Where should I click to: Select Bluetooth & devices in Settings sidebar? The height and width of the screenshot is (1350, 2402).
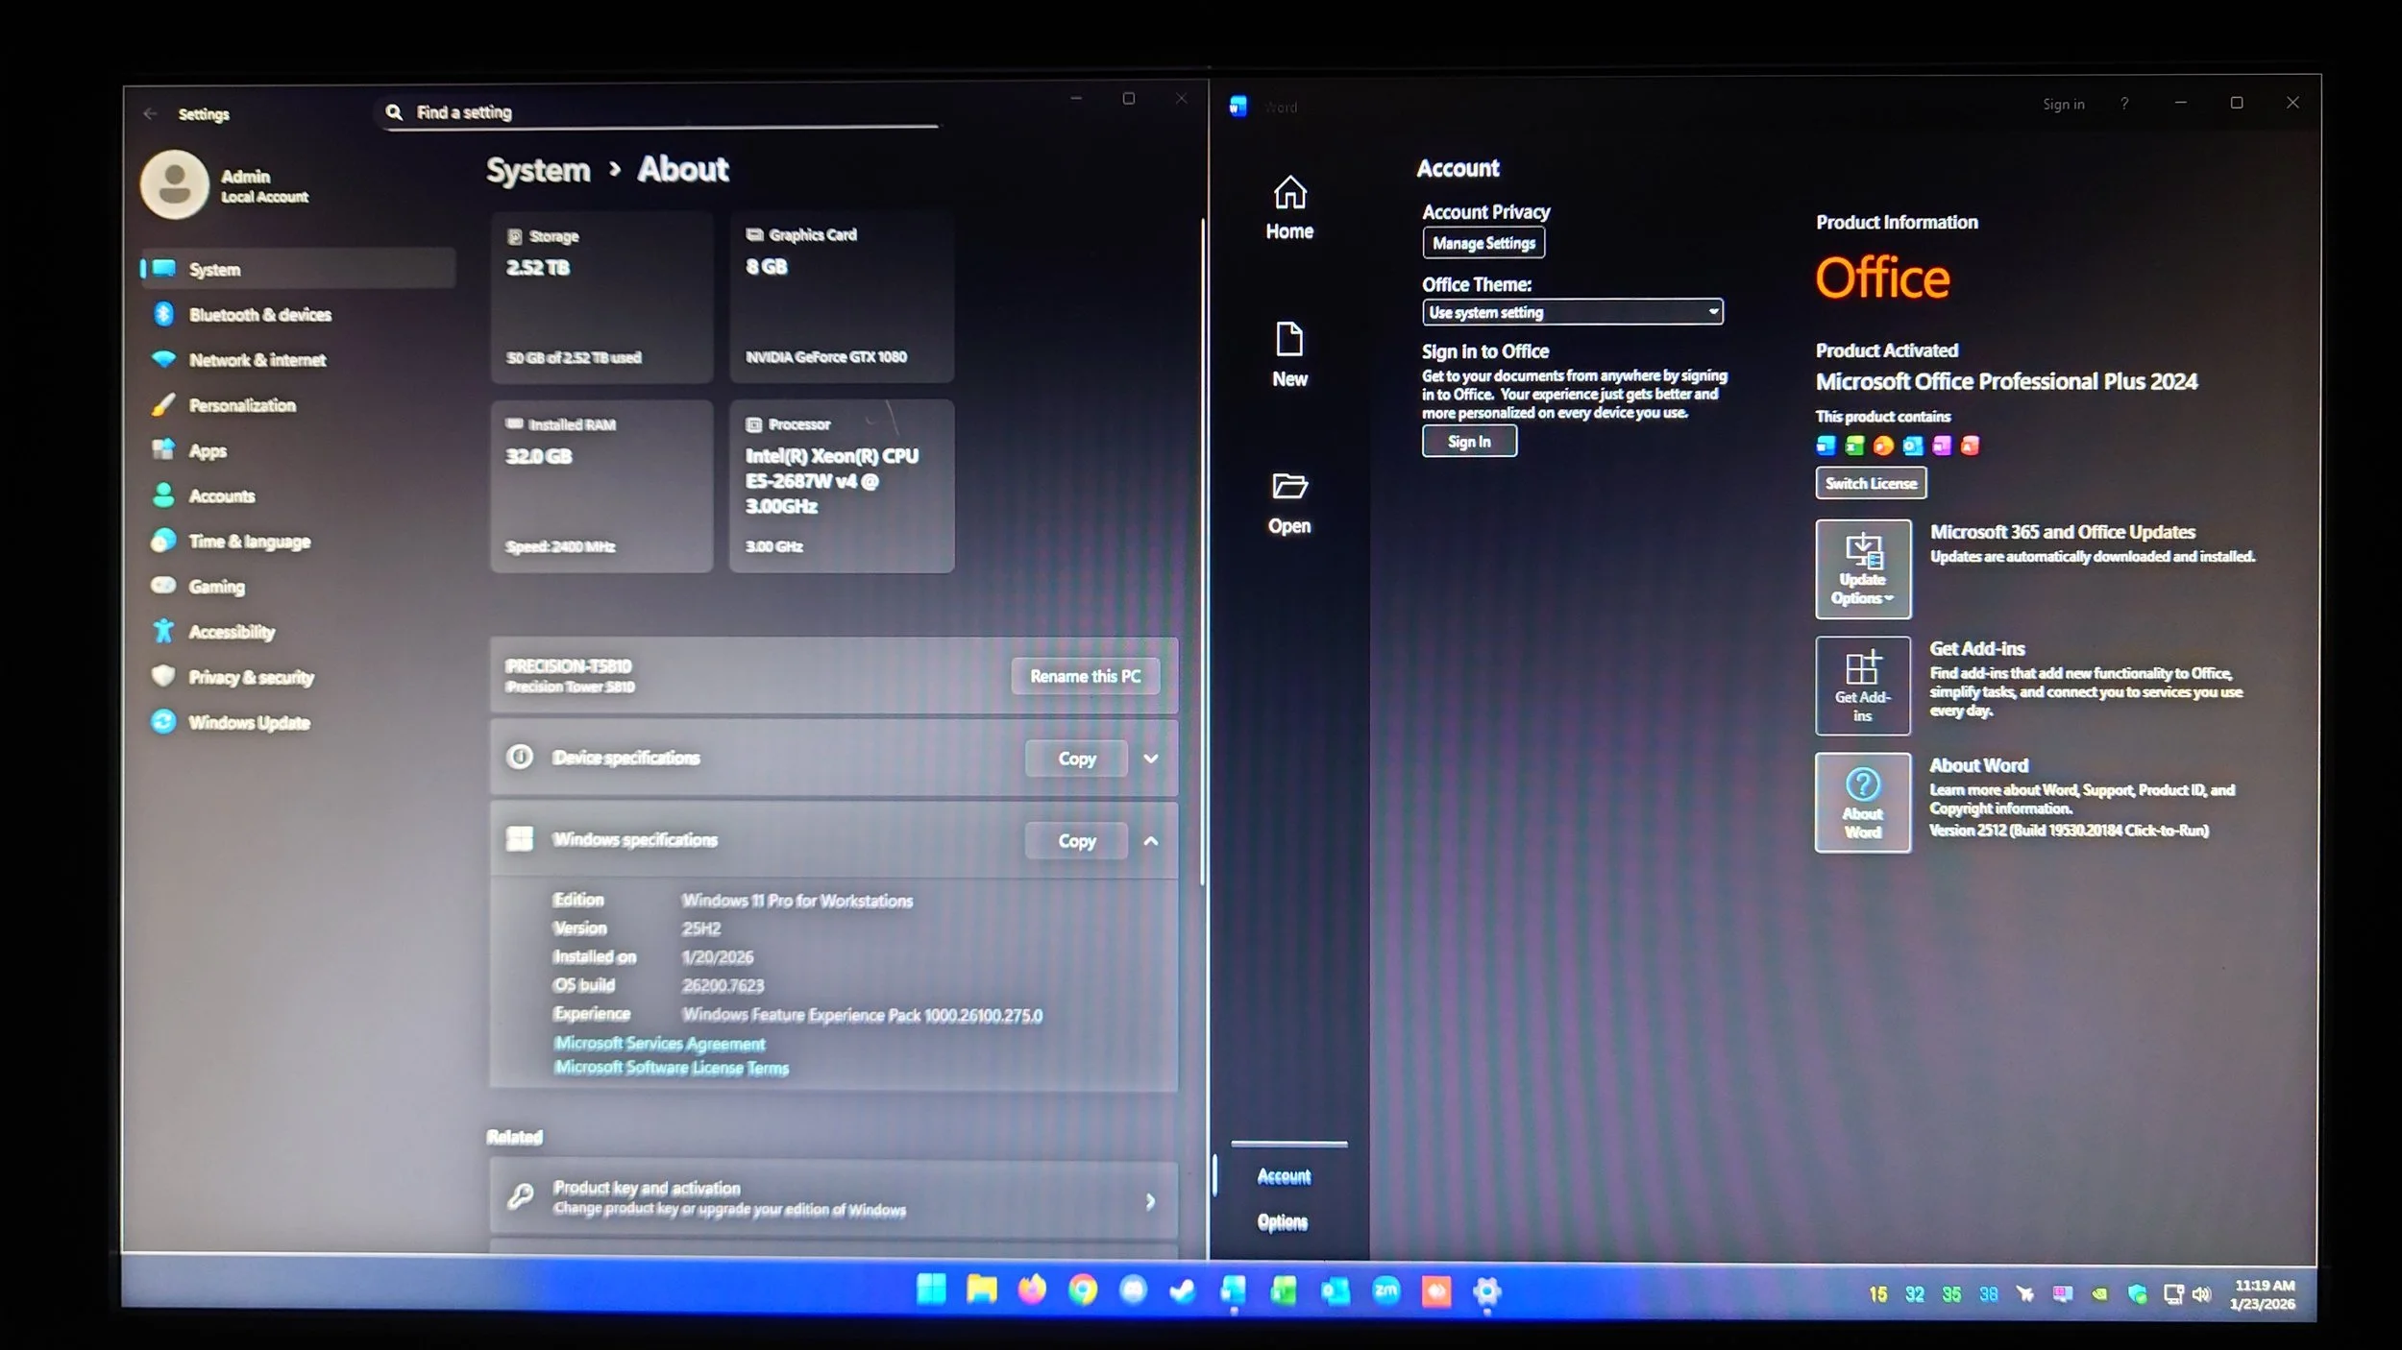(259, 315)
